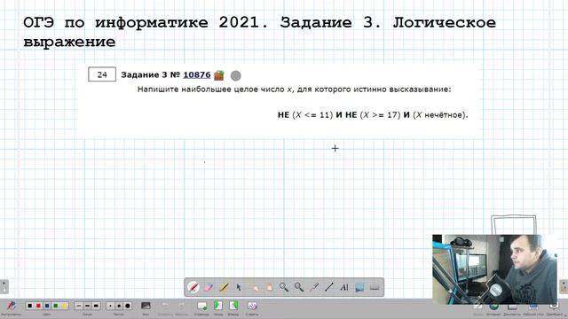Screen dimensions: 568x319
Task: Select the arrow Selector tool
Action: click(x=239, y=287)
